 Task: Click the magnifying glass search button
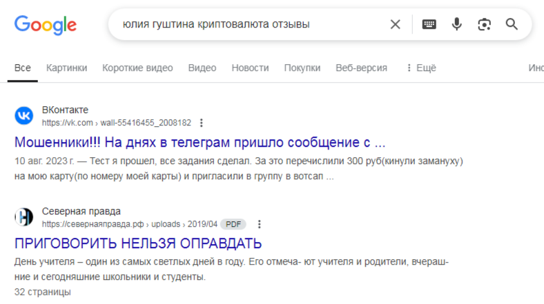coord(512,25)
